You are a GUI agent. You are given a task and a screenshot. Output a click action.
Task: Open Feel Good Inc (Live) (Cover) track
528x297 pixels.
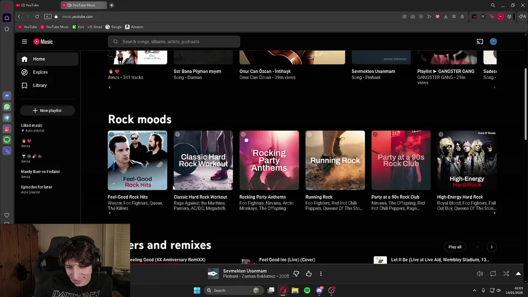[x=287, y=260]
